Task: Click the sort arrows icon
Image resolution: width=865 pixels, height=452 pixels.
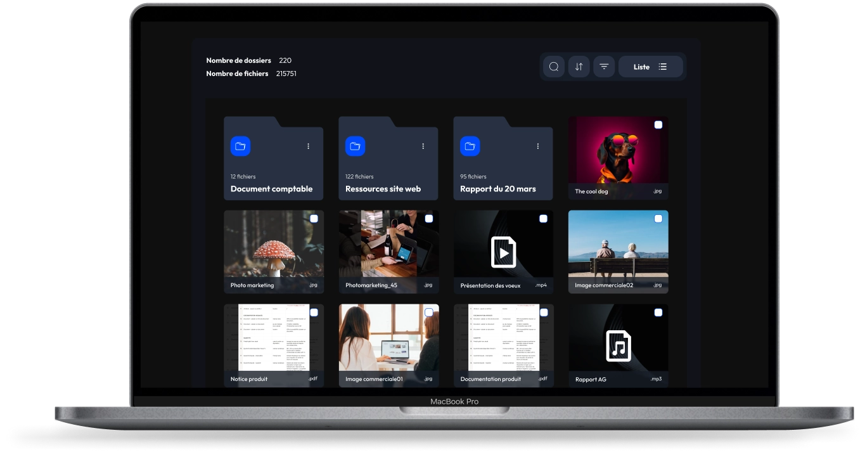Action: (x=579, y=67)
